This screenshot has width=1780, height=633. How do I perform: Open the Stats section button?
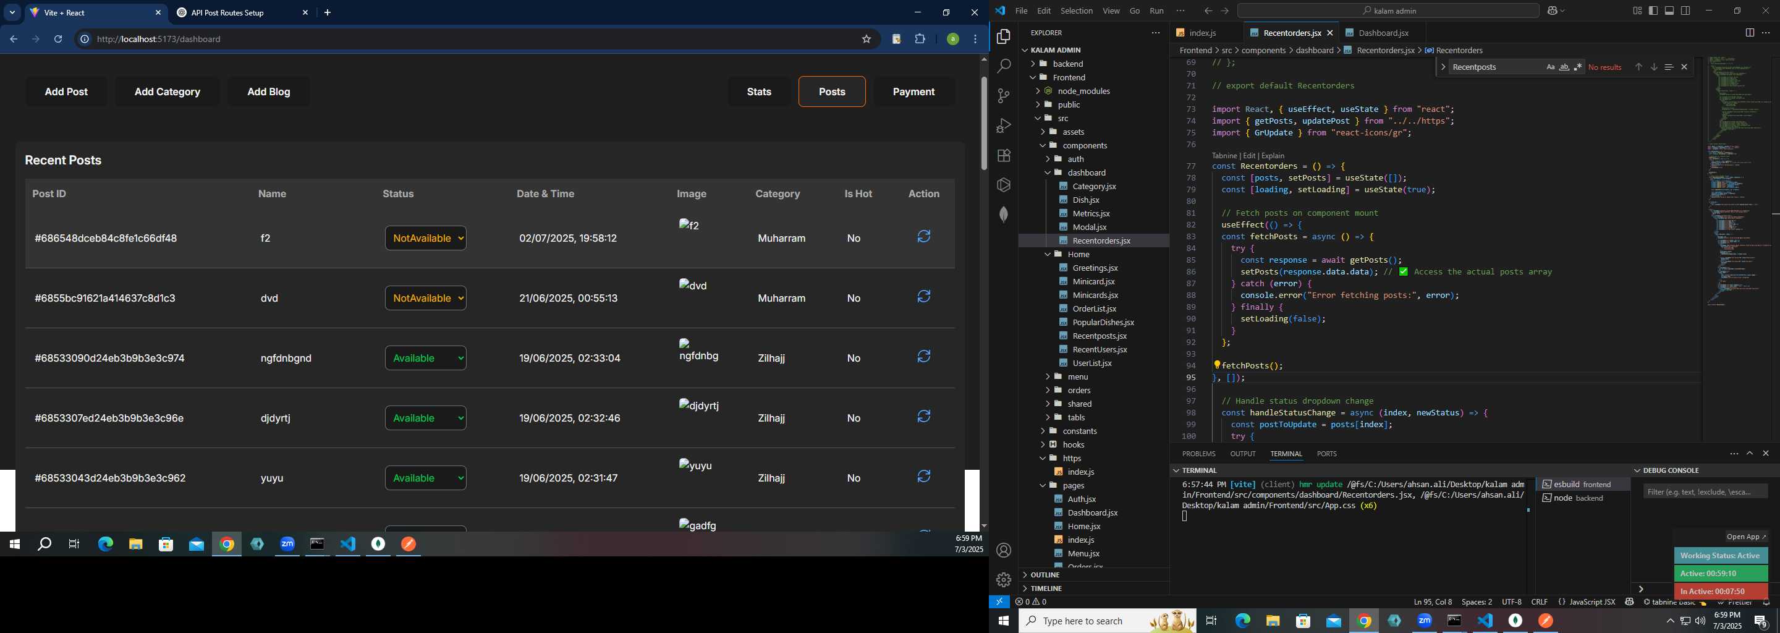click(x=760, y=92)
